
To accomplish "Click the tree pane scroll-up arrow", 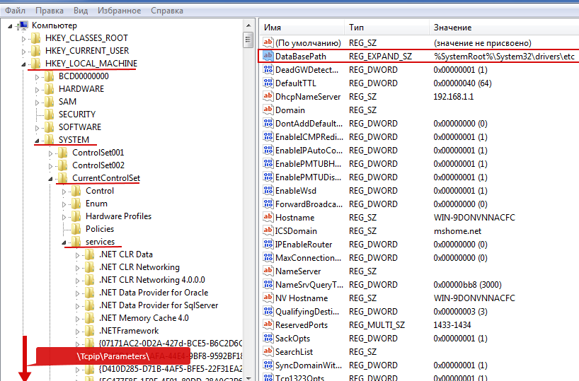I will click(248, 25).
